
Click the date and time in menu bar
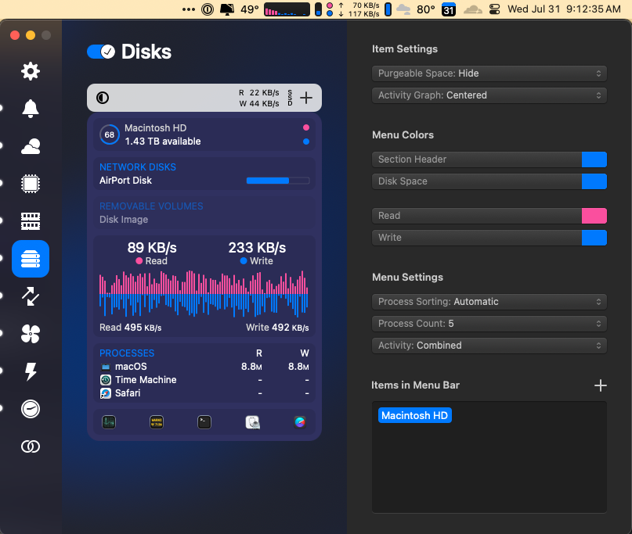click(565, 9)
